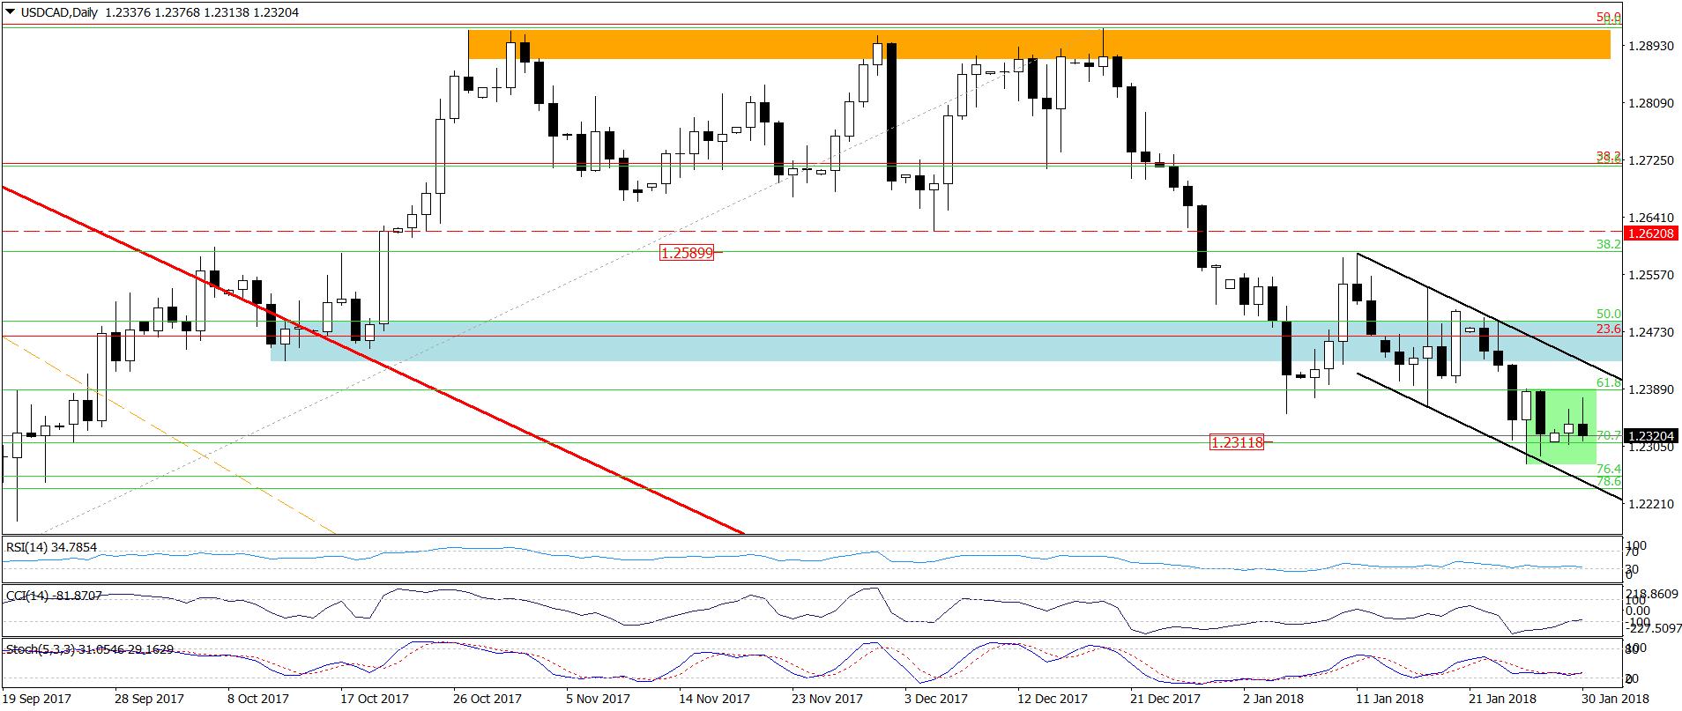Select the OHLC quote values in the header

[x=202, y=12]
